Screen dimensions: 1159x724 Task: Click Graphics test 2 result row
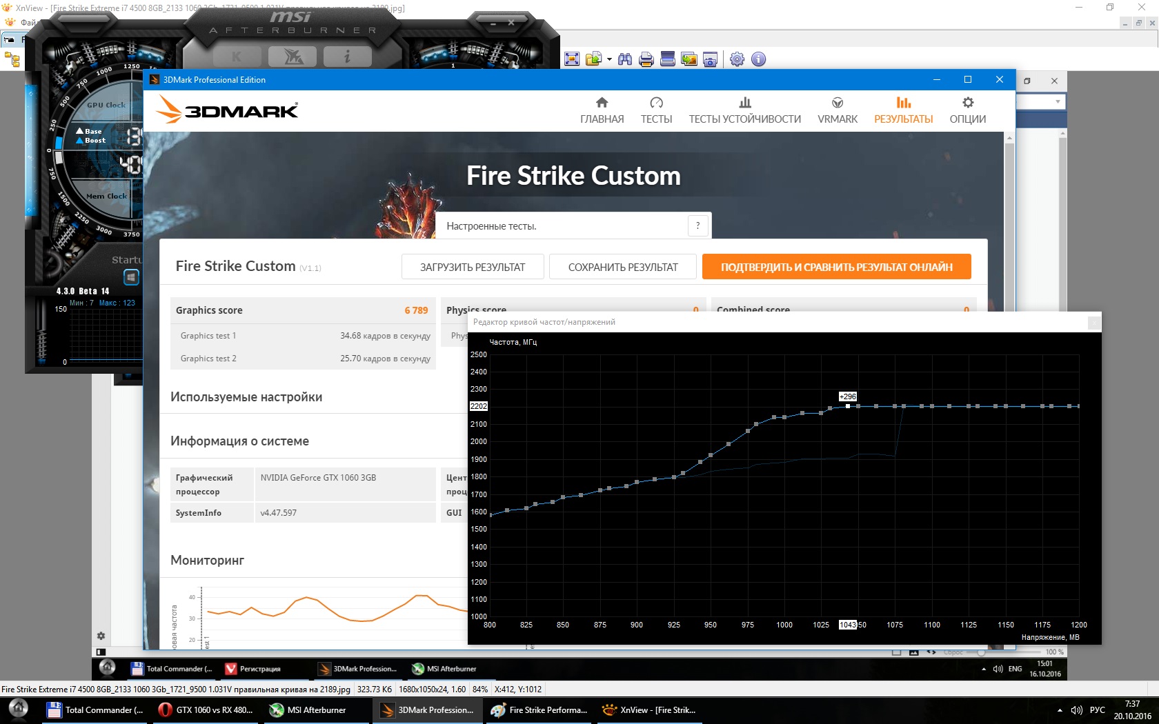[x=303, y=359]
